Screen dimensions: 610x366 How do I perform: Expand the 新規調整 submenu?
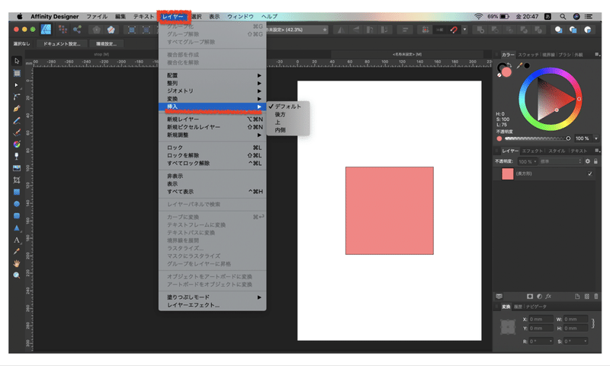point(213,135)
